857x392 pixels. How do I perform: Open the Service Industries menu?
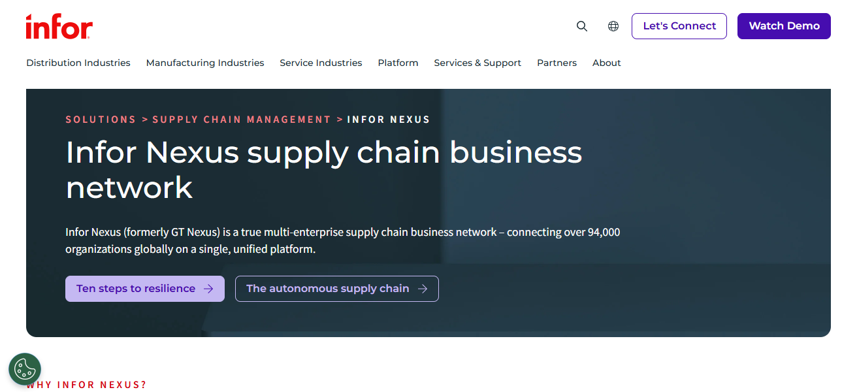click(321, 63)
